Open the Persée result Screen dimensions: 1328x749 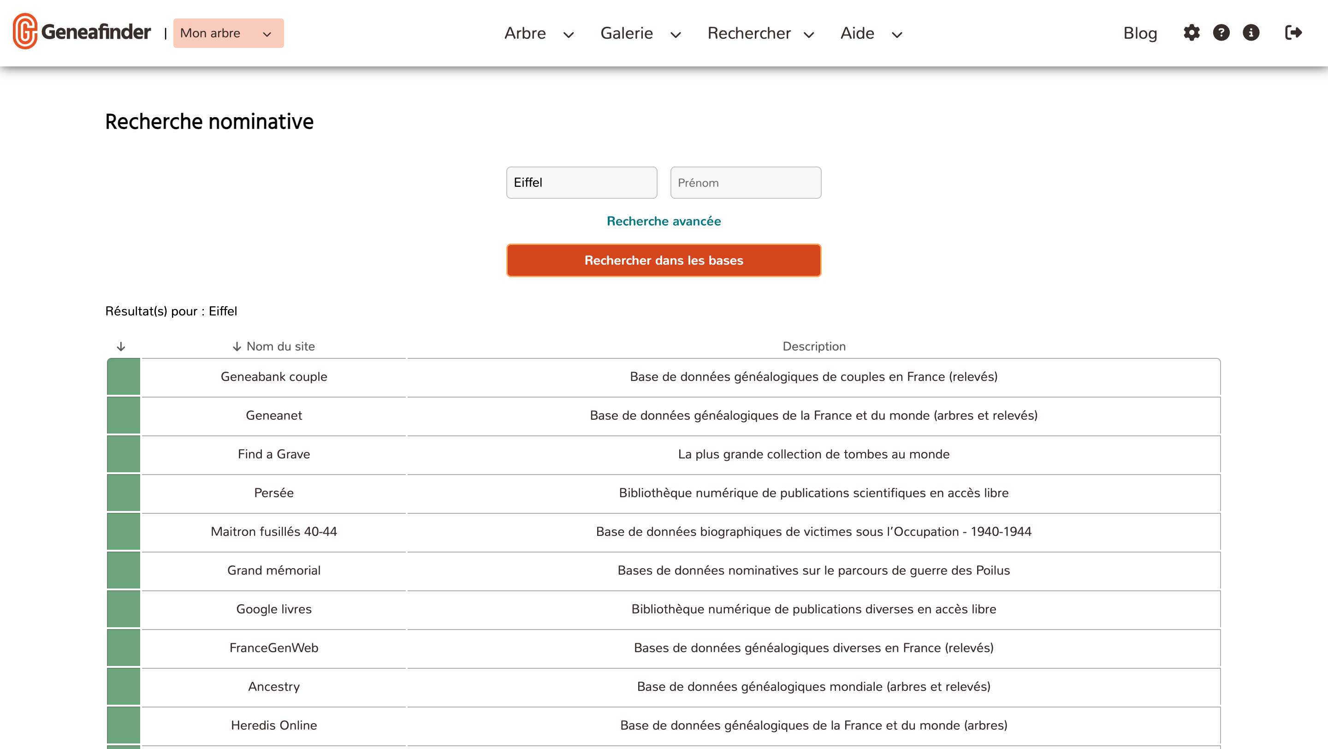[274, 493]
